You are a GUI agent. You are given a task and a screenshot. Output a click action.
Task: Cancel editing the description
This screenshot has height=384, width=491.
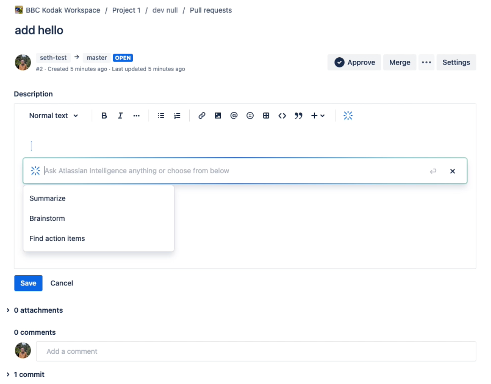62,283
